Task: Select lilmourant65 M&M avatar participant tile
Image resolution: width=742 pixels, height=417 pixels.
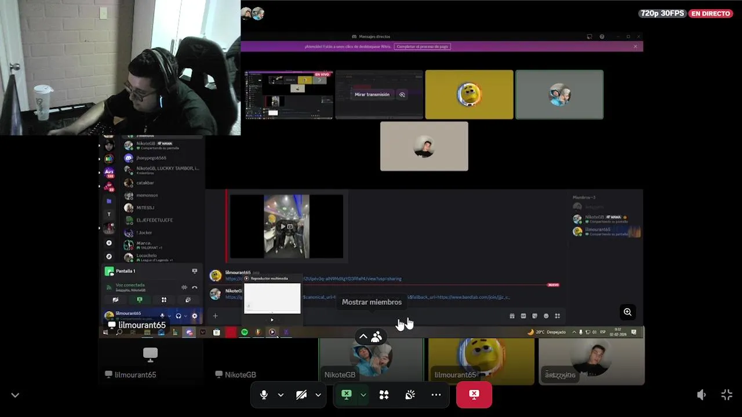Action: click(481, 361)
